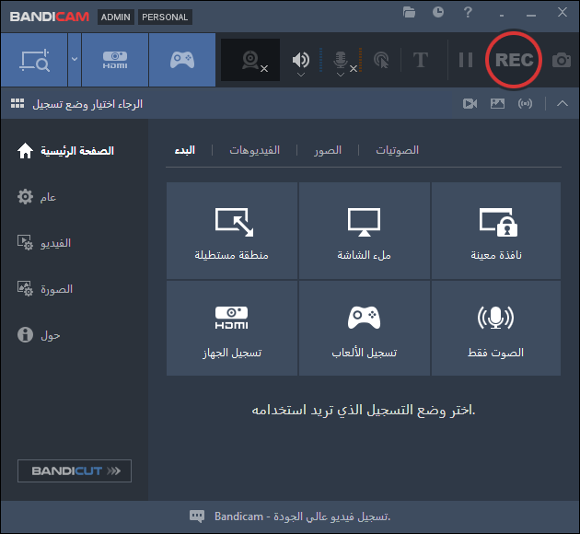Select the HDMI device recording mode
The height and width of the screenshot is (534, 580).
115,60
